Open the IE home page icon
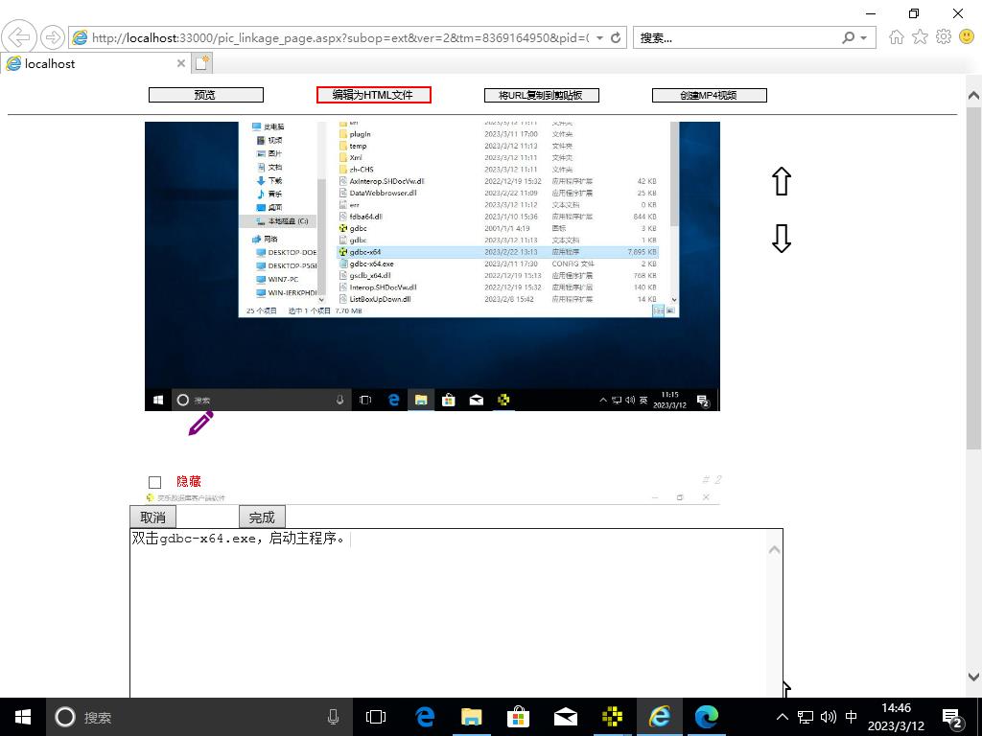 (897, 37)
